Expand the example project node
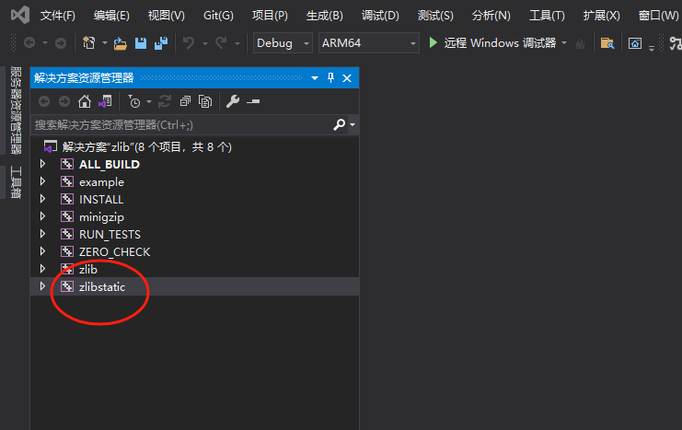Image resolution: width=682 pixels, height=430 pixels. (42, 181)
